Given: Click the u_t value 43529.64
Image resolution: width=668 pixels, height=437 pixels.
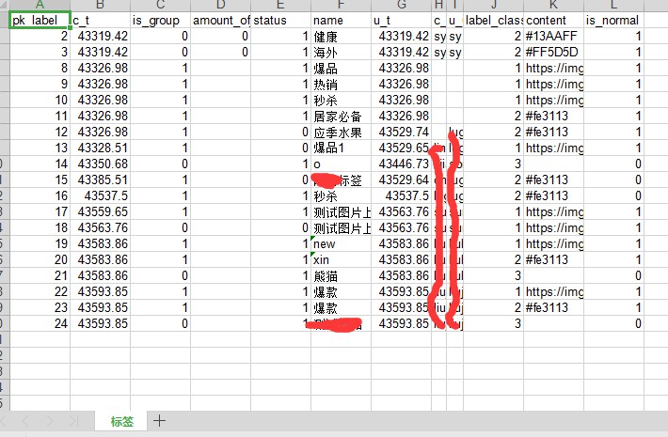Looking at the screenshot, I should coord(401,180).
